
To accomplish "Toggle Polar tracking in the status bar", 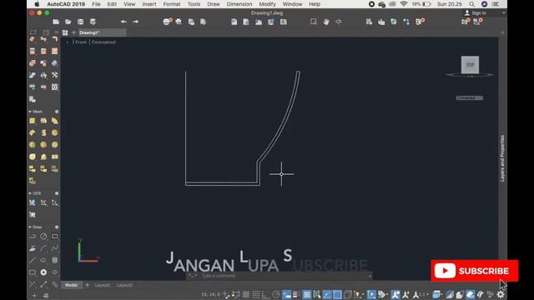I will [276, 294].
